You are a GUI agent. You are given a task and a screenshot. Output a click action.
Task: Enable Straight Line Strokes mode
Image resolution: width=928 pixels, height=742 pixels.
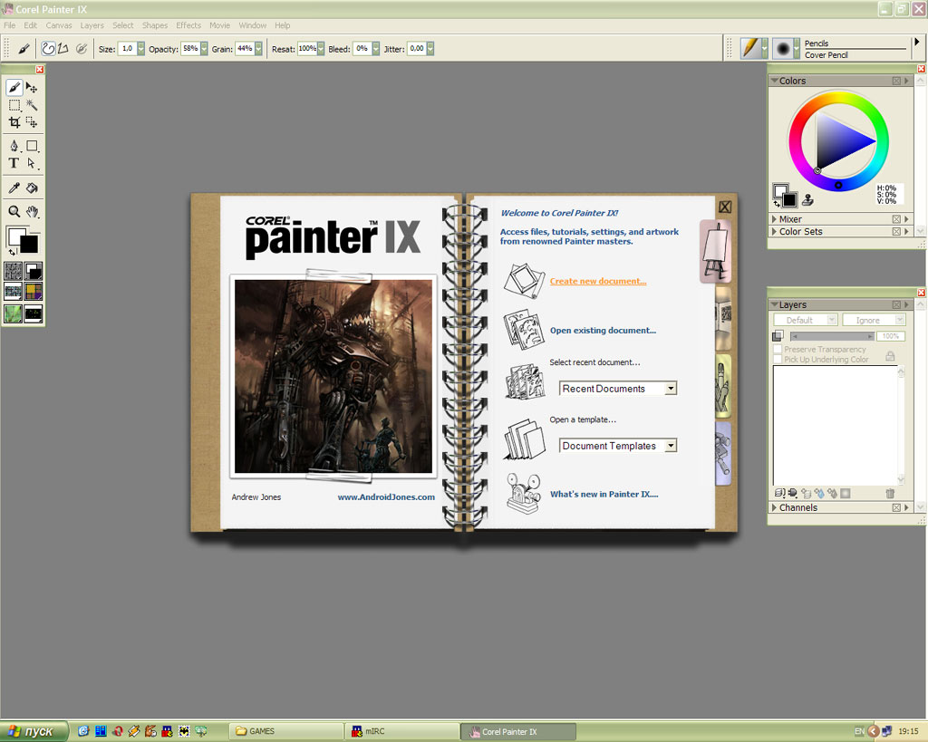[63, 49]
